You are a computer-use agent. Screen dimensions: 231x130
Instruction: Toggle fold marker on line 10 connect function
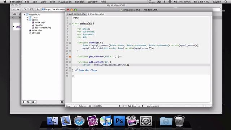click(x=70, y=43)
